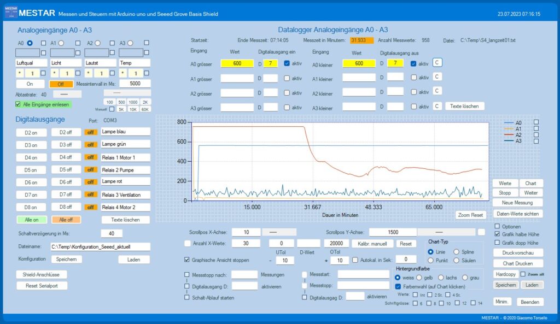This screenshot has height=324, width=560.
Task: Click the 'C' clear button for row A0
Action: pyautogui.click(x=437, y=63)
